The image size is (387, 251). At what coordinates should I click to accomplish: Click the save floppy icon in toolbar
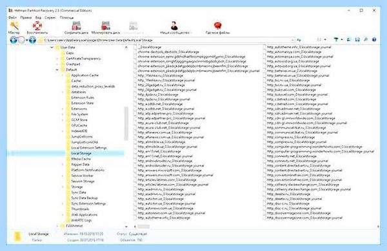click(x=357, y=40)
